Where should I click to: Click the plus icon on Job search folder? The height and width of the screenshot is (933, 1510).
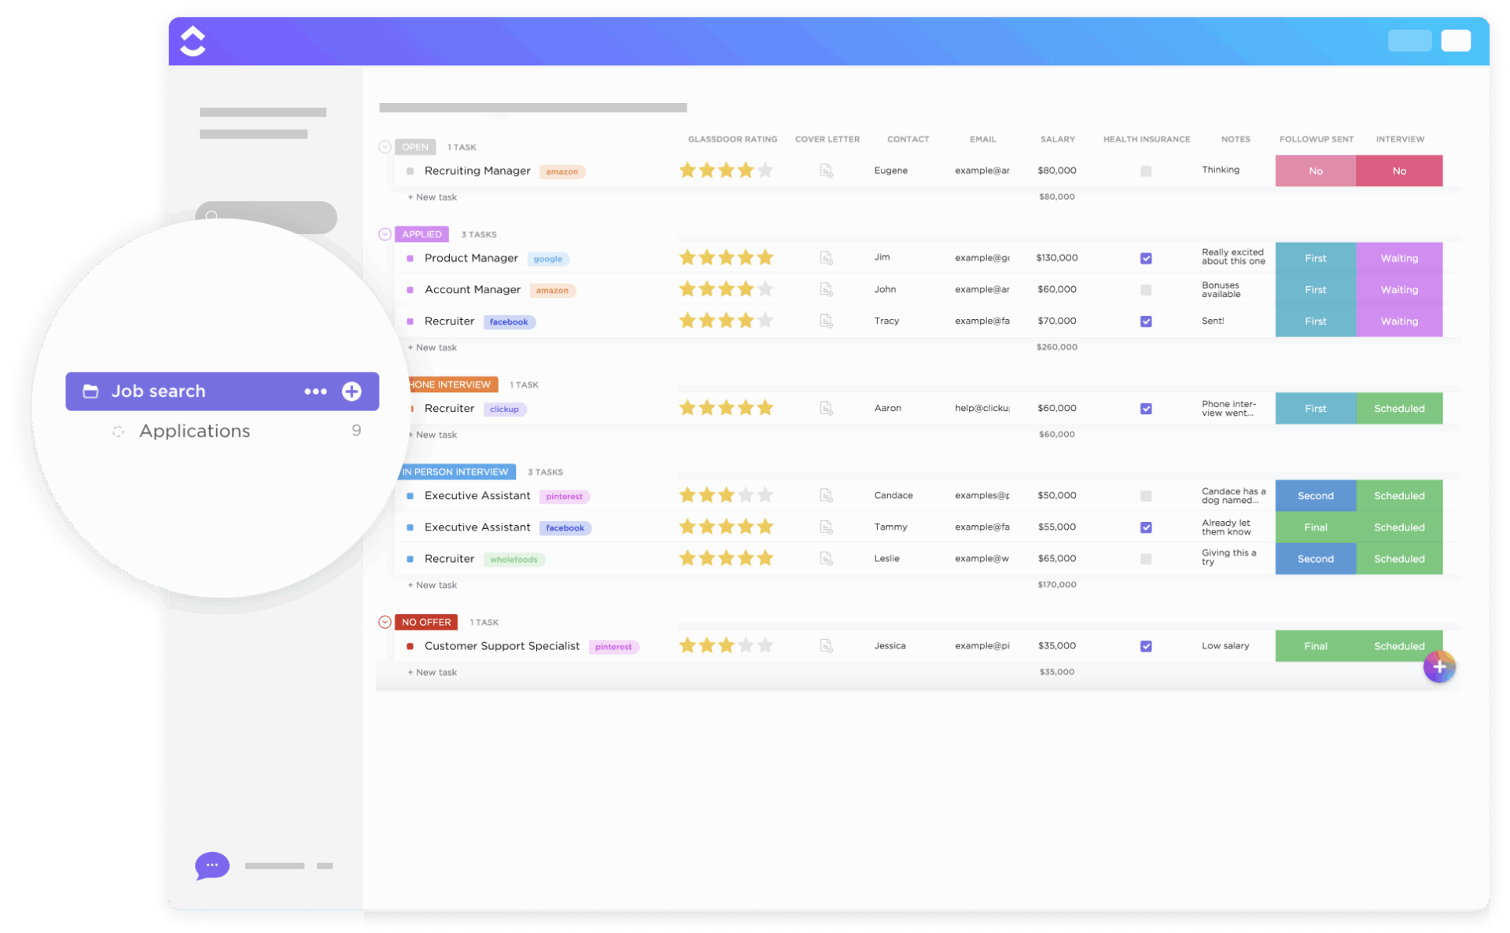click(352, 391)
